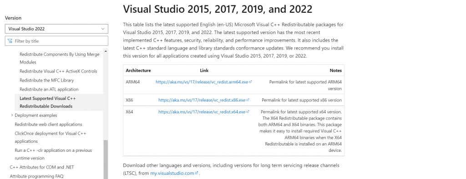Expand the Deployment examples tree node
466x179 pixels.
[12, 115]
